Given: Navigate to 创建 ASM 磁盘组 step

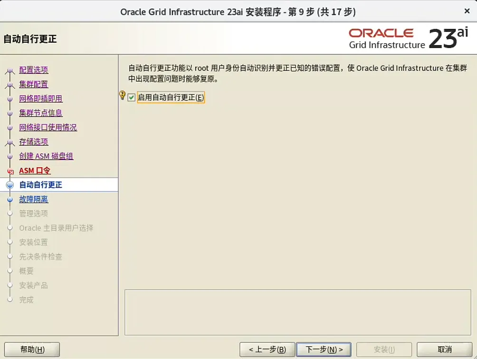Looking at the screenshot, I should 46,156.
